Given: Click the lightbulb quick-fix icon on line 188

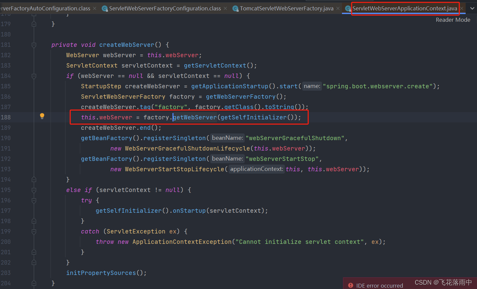Looking at the screenshot, I should click(x=42, y=116).
